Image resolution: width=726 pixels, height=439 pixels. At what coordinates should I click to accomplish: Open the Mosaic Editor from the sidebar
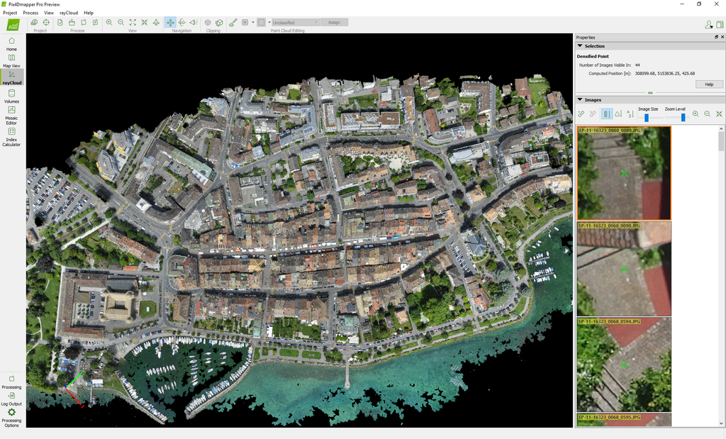(11, 113)
